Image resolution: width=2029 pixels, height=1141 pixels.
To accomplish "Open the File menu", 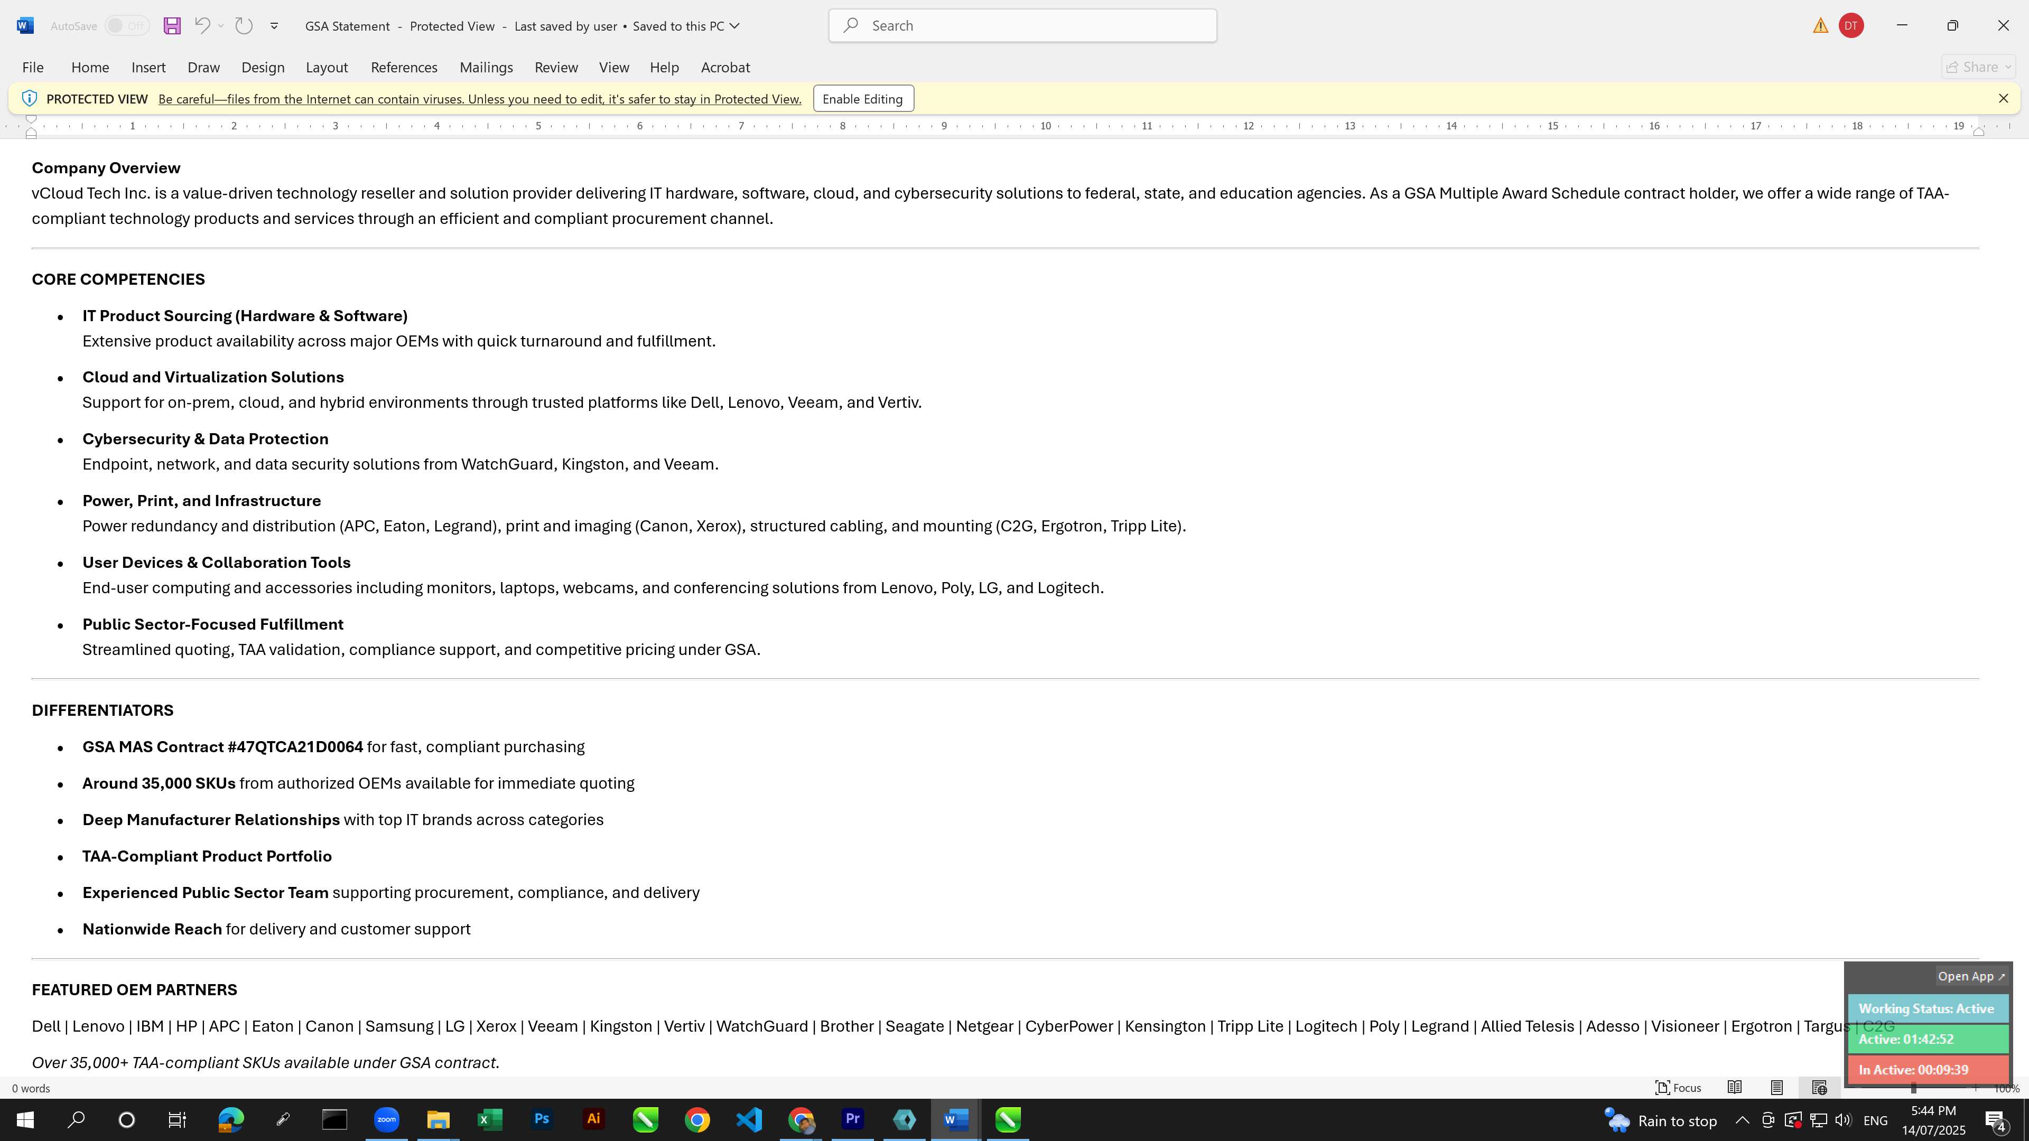I will (x=33, y=67).
